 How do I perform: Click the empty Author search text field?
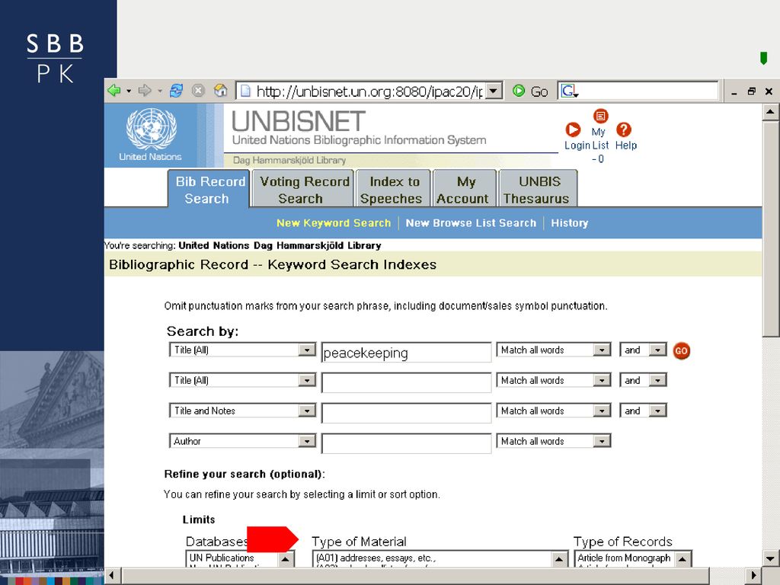[x=407, y=444]
